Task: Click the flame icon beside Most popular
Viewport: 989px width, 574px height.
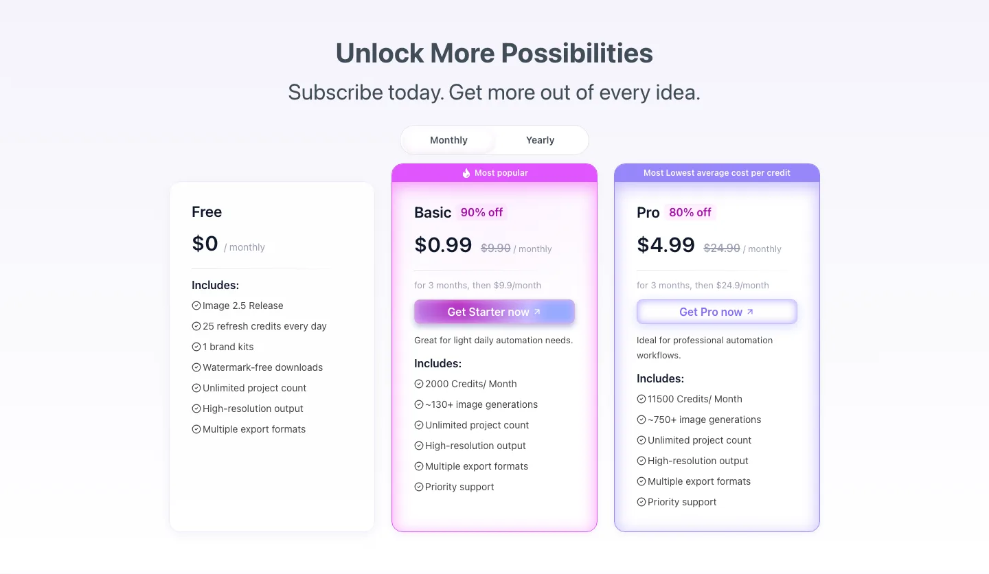Action: click(466, 173)
